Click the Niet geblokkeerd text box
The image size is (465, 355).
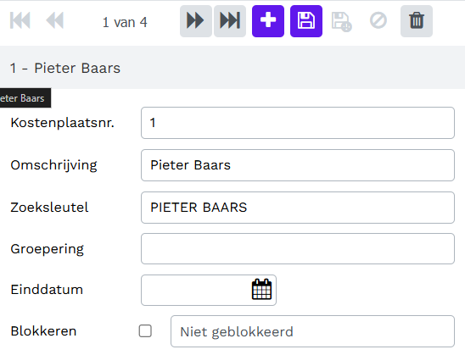click(x=312, y=331)
